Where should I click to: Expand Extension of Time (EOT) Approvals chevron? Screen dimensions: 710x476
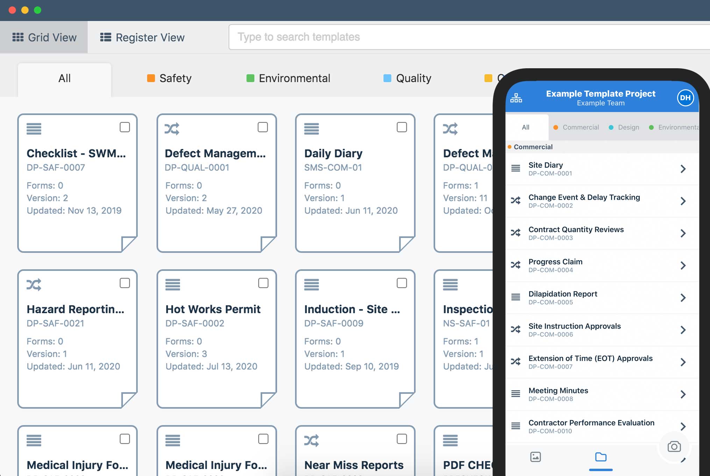coord(683,362)
